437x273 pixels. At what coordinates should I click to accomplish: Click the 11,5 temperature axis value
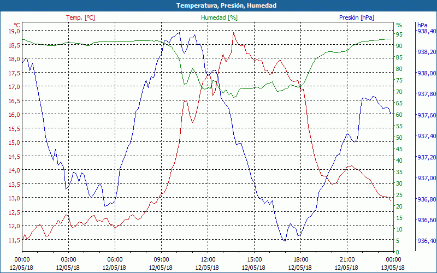(x=15, y=240)
